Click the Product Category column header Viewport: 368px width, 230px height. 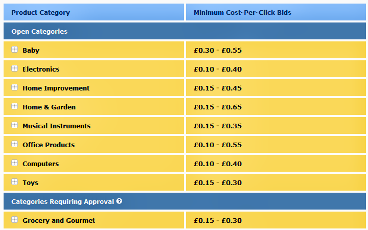[40, 12]
